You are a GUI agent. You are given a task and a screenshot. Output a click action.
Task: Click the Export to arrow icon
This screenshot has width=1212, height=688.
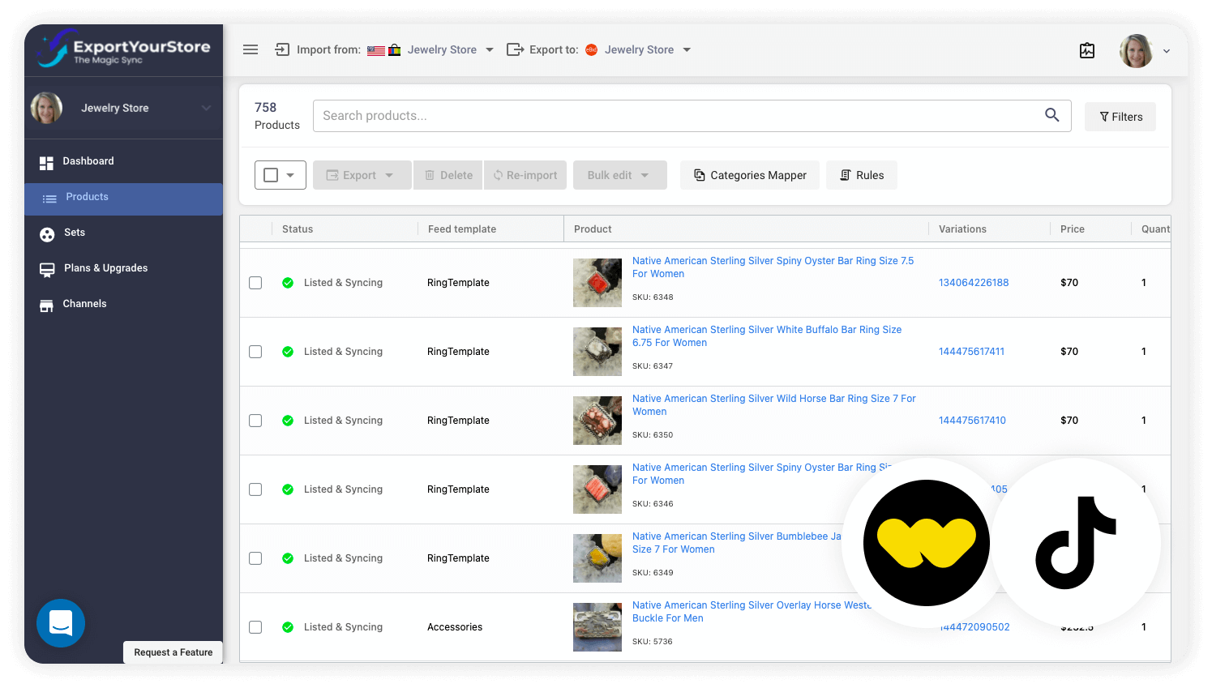[515, 49]
